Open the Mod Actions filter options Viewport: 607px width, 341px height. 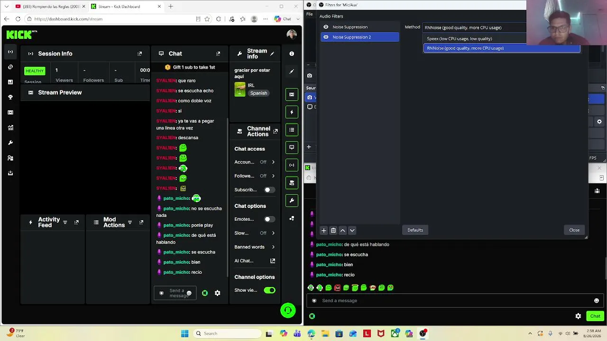(x=129, y=222)
